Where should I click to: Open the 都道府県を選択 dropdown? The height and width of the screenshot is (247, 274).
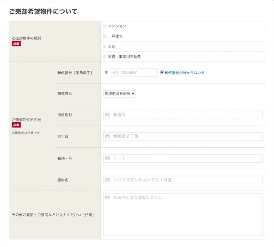pos(119,94)
